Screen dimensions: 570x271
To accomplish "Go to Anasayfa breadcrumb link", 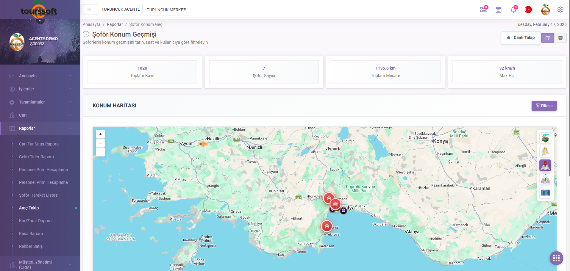I will point(91,24).
